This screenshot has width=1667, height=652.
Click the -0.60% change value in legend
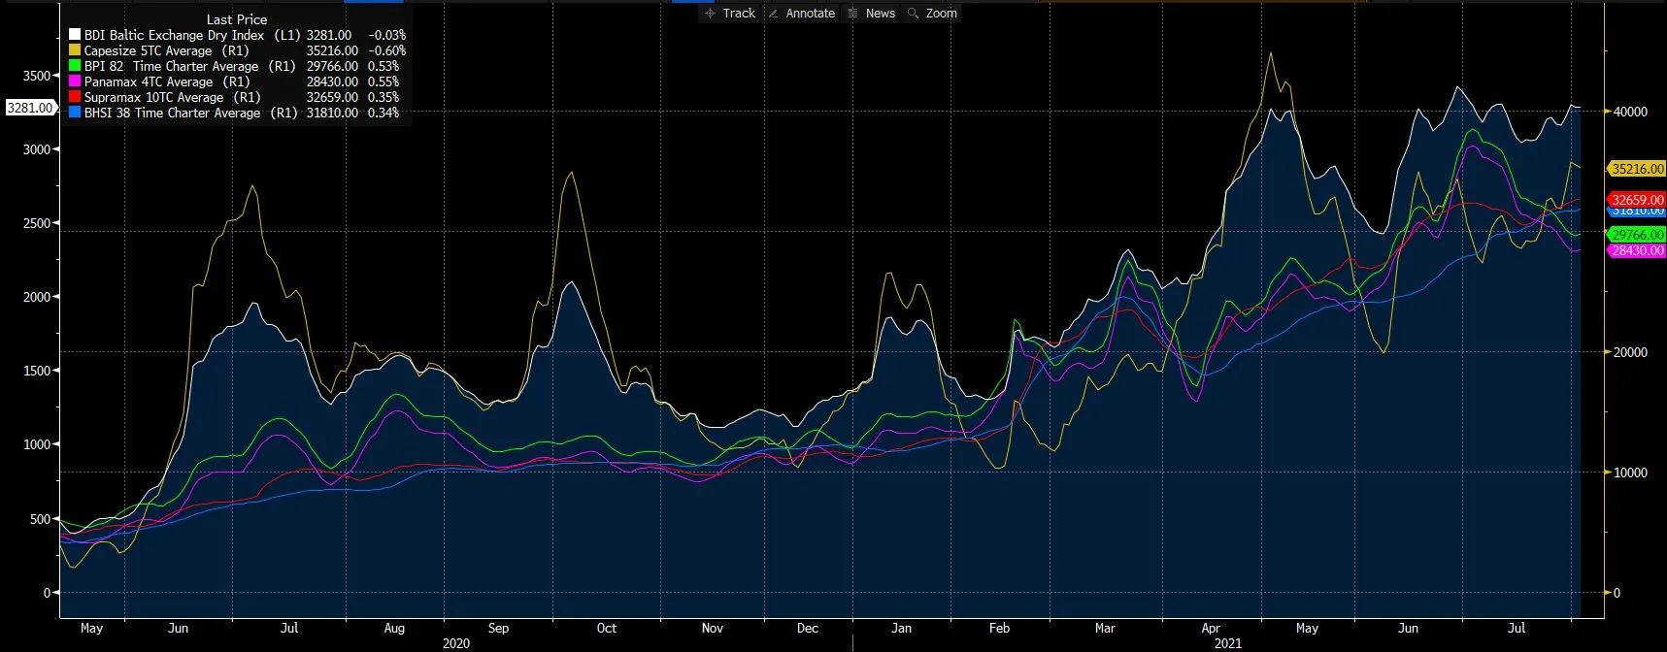pos(387,50)
